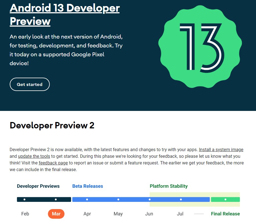The height and width of the screenshot is (221, 256).
Task: Click the Developer Previews timeline label
Action: 38,186
